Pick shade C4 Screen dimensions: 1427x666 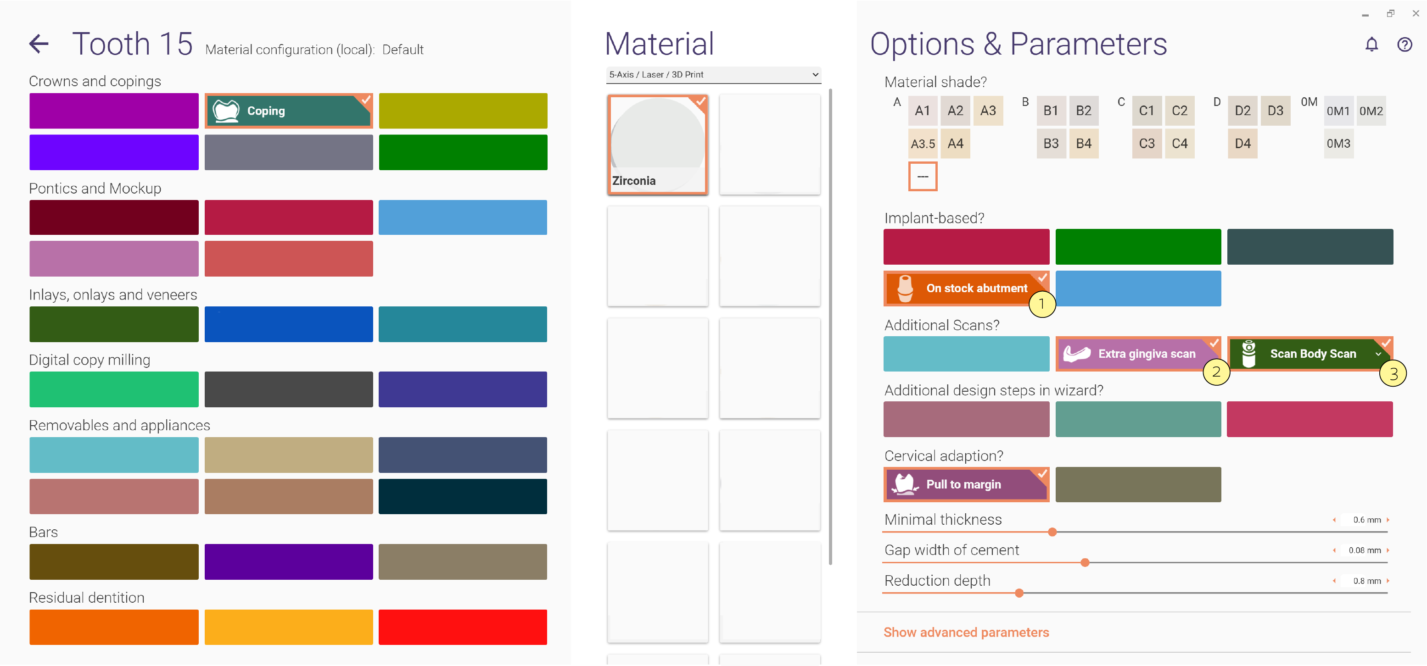1180,144
